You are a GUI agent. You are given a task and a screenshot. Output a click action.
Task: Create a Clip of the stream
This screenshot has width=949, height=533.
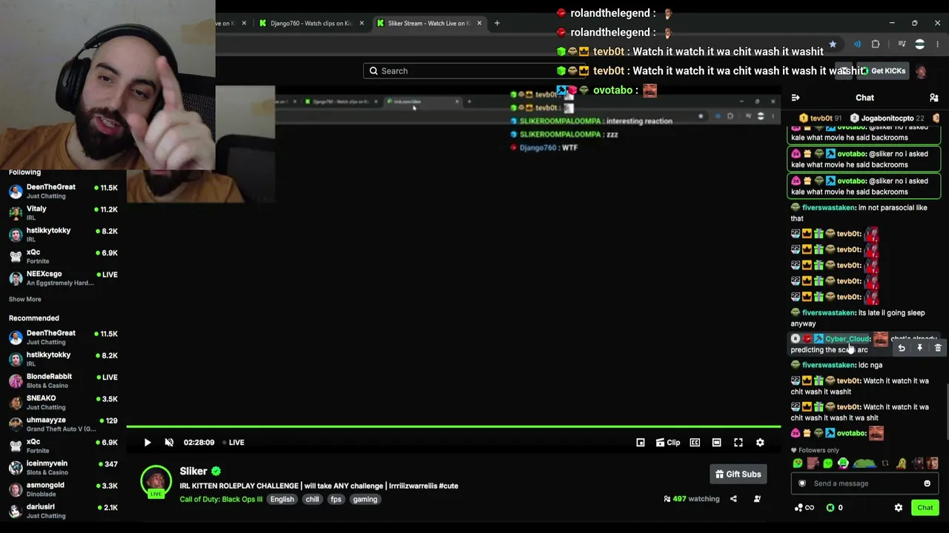click(668, 443)
